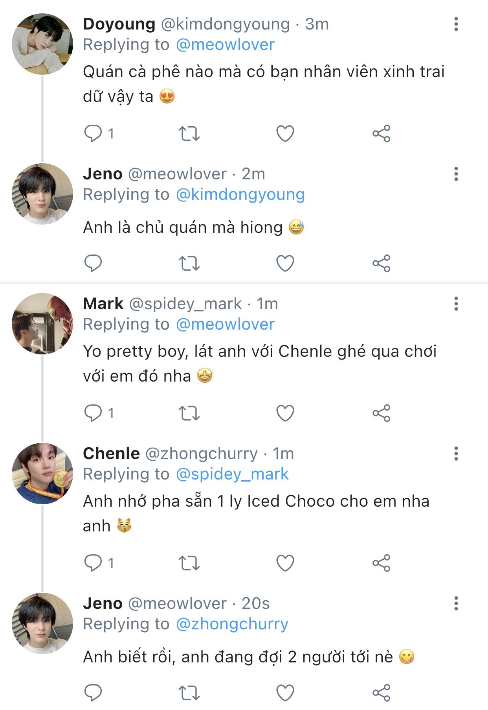Like Jeno's reply to @kimdongyoung

(x=285, y=263)
